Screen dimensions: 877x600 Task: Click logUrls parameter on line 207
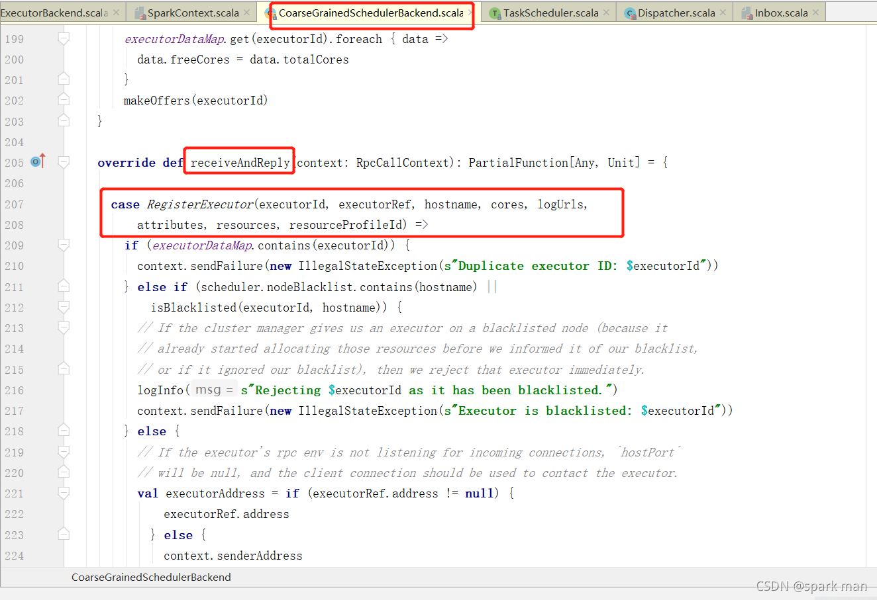click(x=560, y=204)
